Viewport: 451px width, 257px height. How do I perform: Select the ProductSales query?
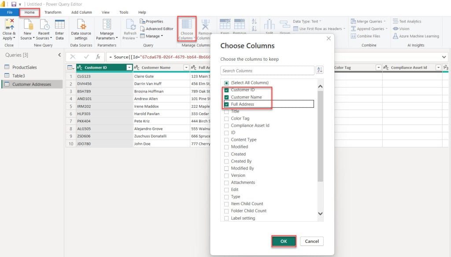(25, 67)
